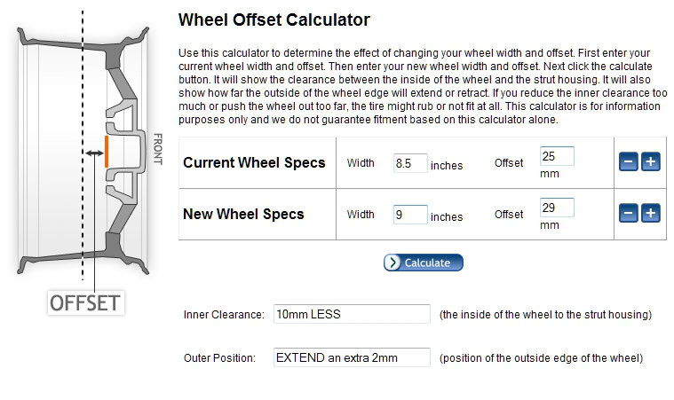Screen dimensions: 674x400
Task: Focus the Current Wheel width field
Action: (410, 163)
